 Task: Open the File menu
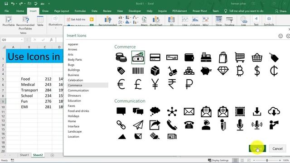[x=7, y=11]
